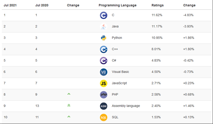Click the Ratings column header
Image resolution: width=213 pixels, height=124 pixels.
pos(157,5)
